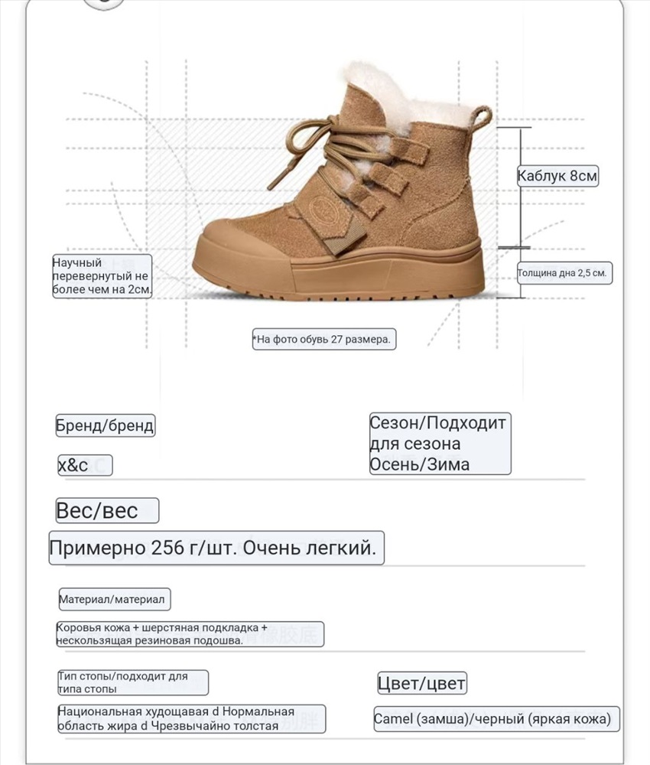Screen dimensions: 650x765
Task: Click the '*На фото обувь 27 размера.' caption
Action: (x=323, y=339)
